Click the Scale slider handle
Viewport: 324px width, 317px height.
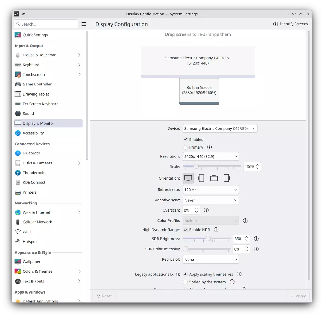coord(196,166)
